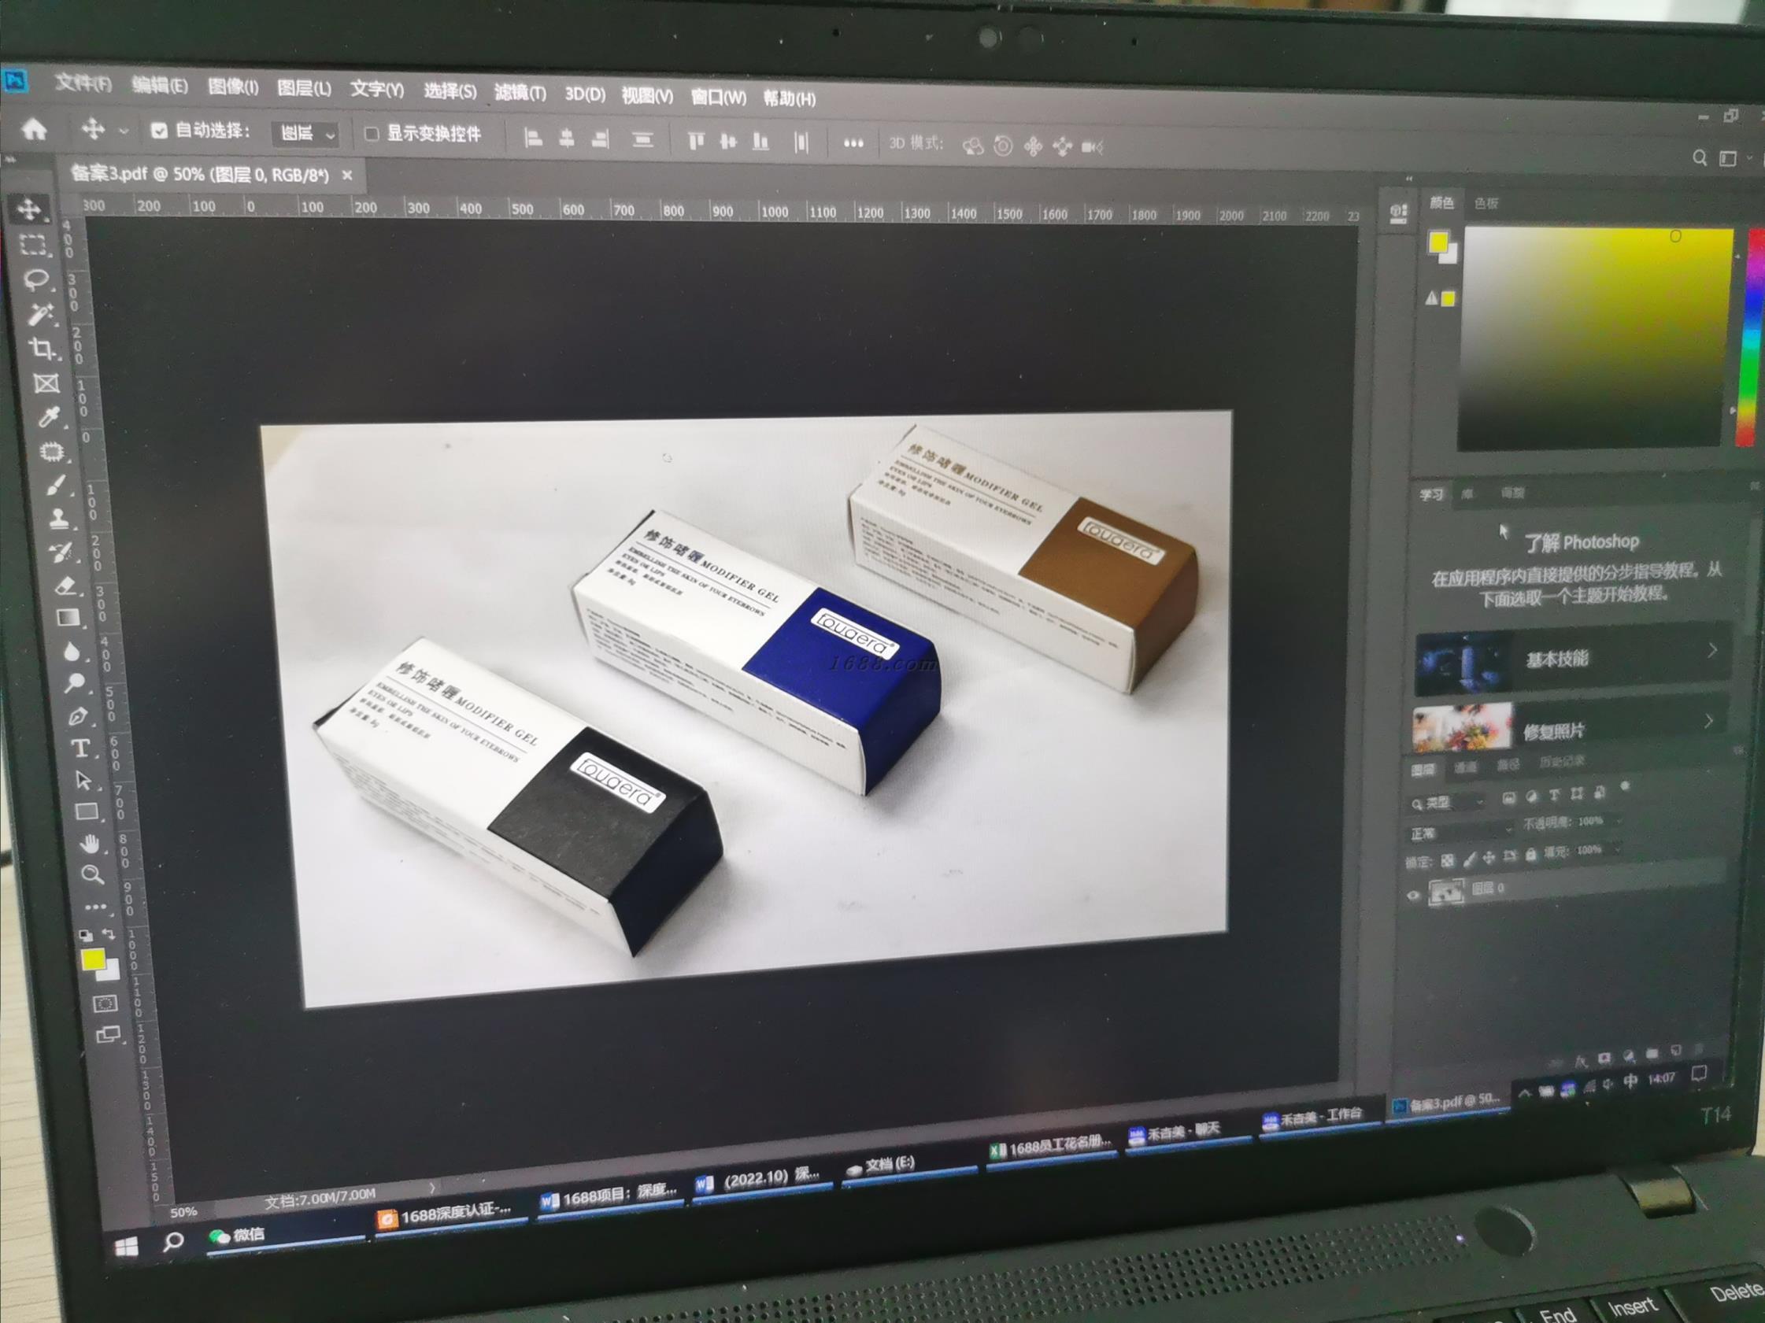1765x1323 pixels.
Task: Select the Pen tool
Action: click(x=78, y=716)
